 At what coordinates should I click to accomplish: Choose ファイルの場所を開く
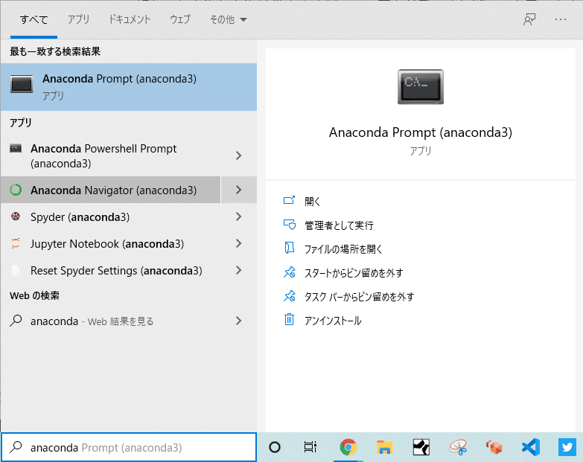point(343,248)
